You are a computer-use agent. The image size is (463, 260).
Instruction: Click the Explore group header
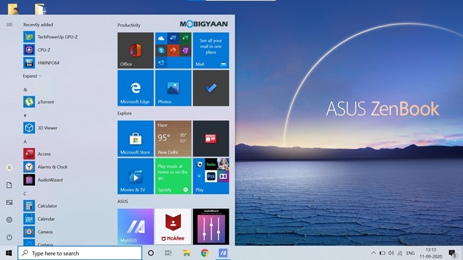124,113
